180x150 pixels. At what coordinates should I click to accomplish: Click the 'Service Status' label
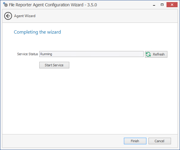(27, 54)
